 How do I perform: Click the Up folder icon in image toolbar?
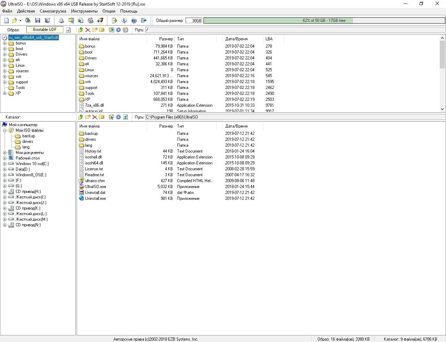[81, 30]
